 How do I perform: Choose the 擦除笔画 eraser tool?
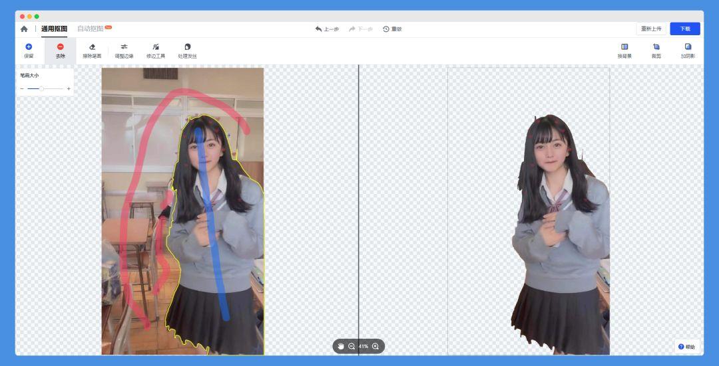pos(92,50)
